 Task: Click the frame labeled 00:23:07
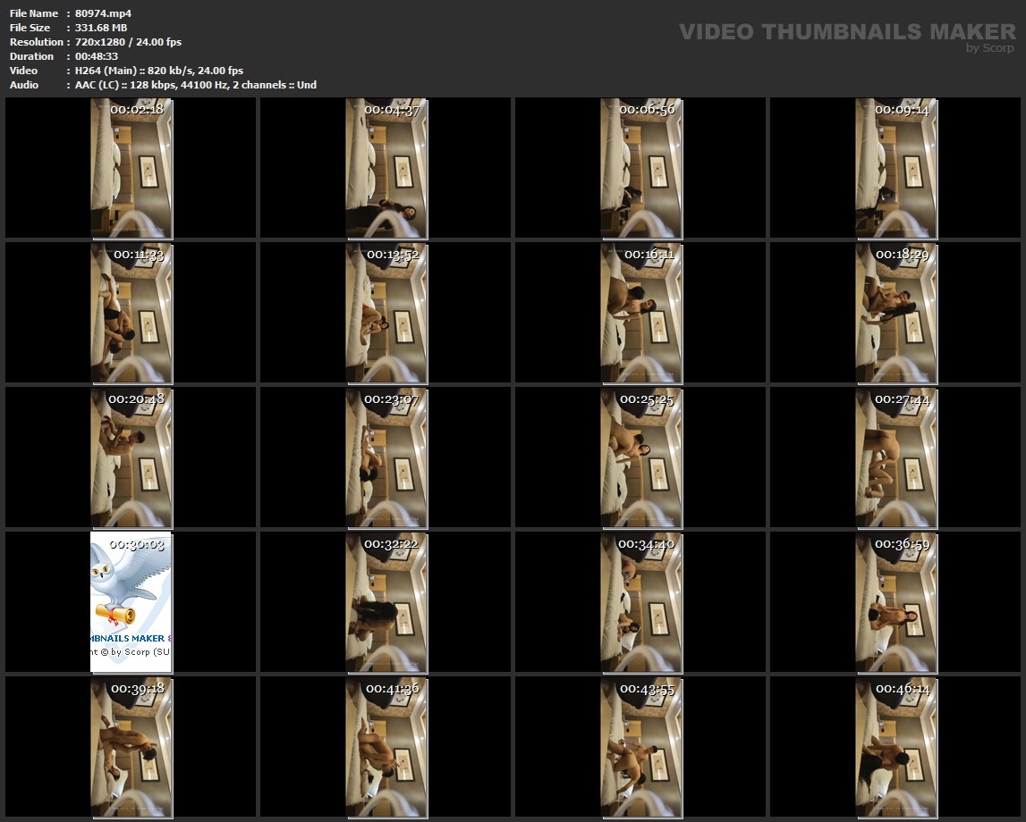pos(386,457)
